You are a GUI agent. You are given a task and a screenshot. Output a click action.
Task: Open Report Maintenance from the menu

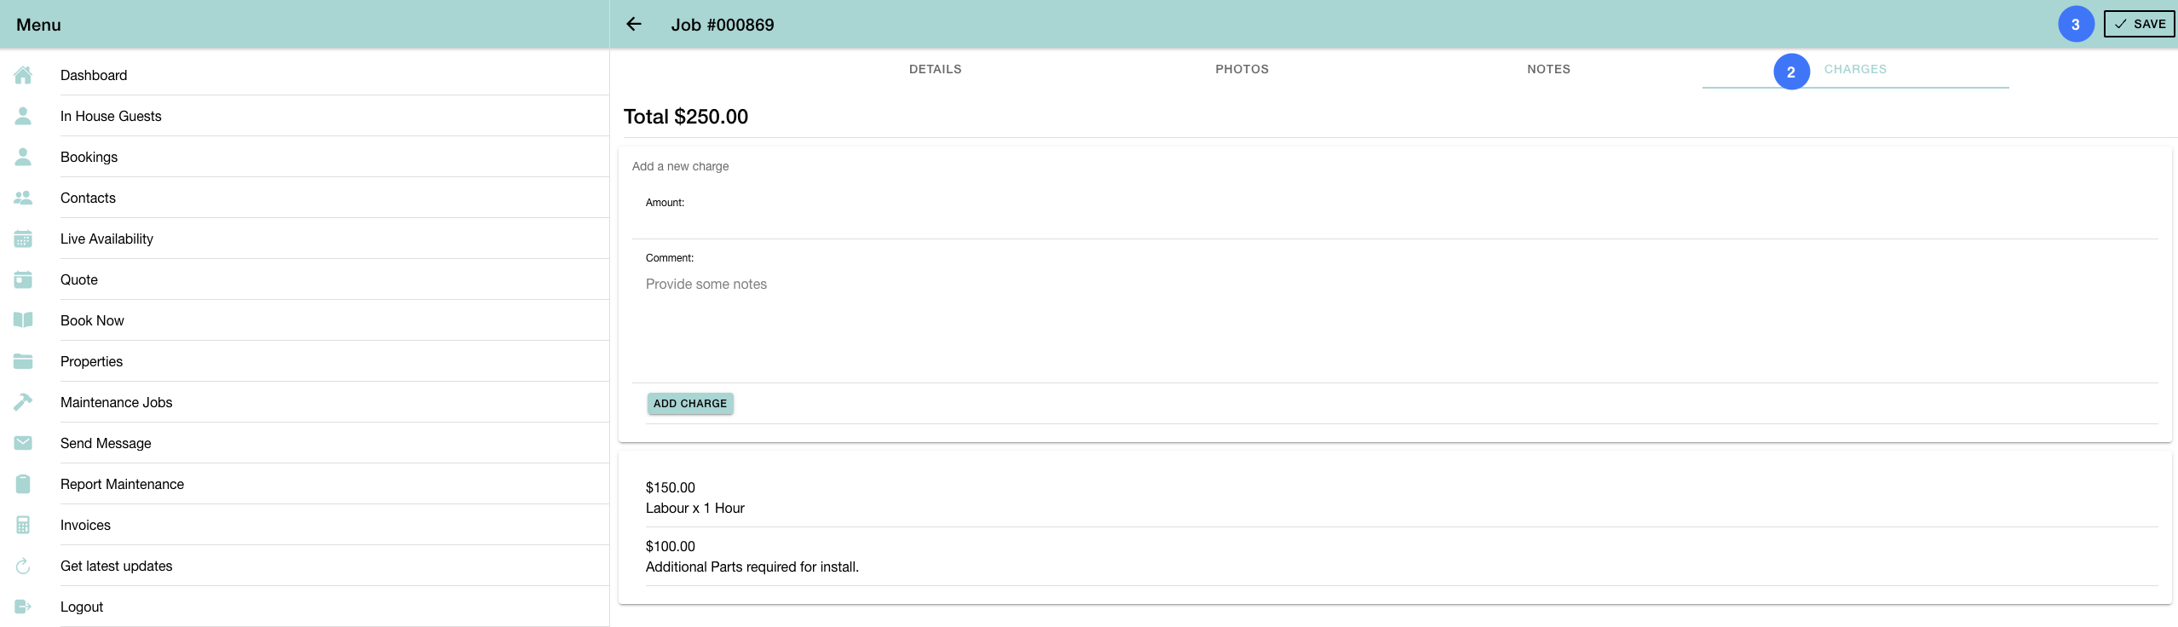tap(122, 484)
